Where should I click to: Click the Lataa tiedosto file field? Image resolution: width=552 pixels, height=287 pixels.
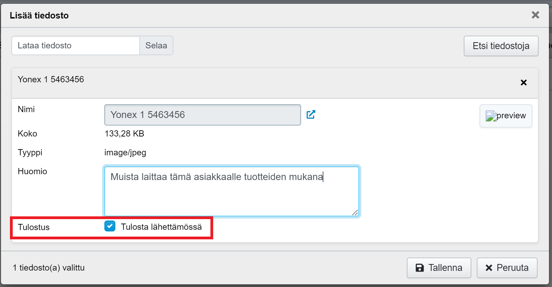point(76,46)
